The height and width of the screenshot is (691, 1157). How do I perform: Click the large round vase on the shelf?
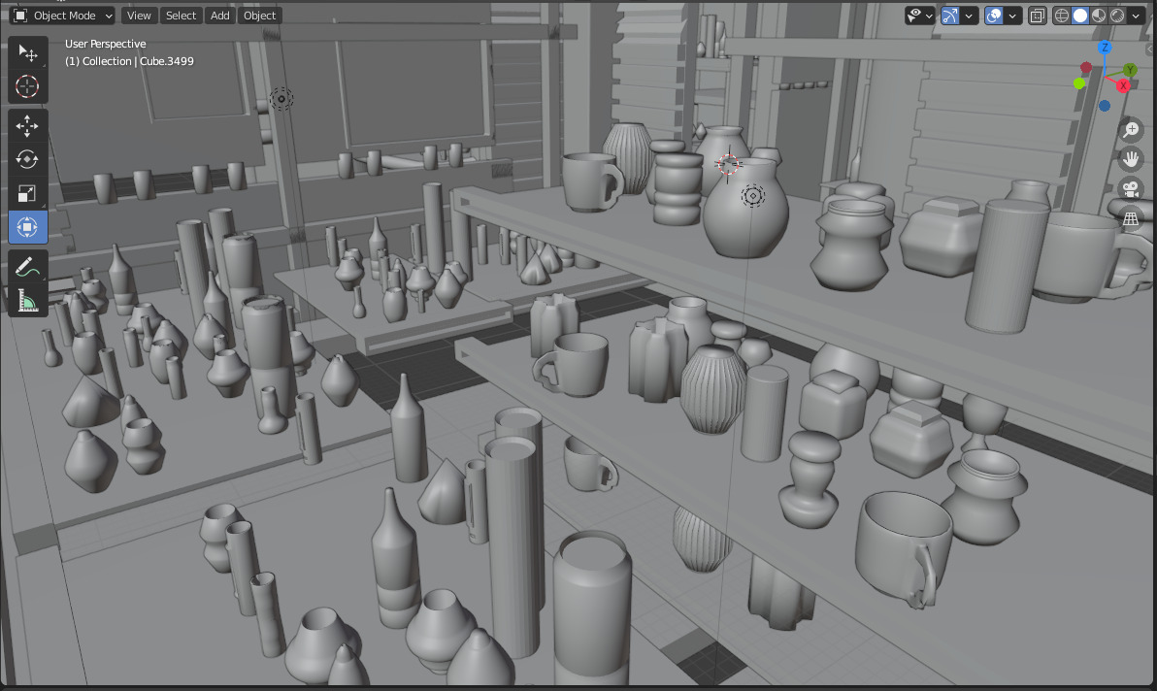point(745,211)
